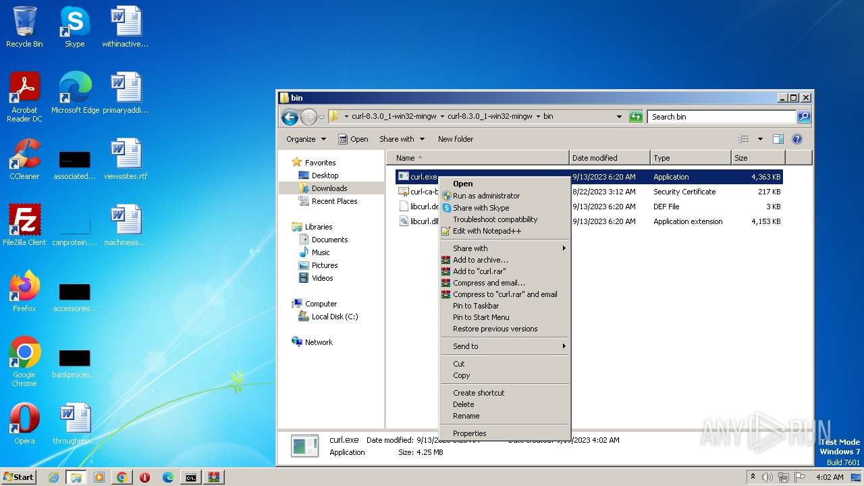Image resolution: width=864 pixels, height=486 pixels.
Task: Open Google Chrome desktop shortcut
Action: [24, 362]
